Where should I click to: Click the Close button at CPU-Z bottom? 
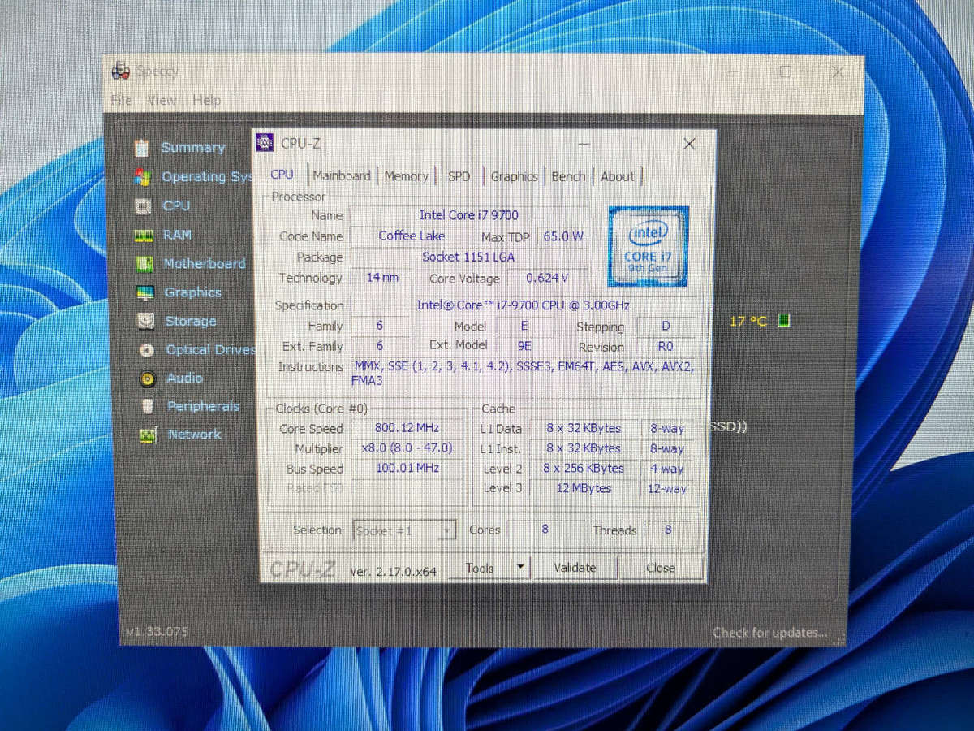pyautogui.click(x=661, y=568)
